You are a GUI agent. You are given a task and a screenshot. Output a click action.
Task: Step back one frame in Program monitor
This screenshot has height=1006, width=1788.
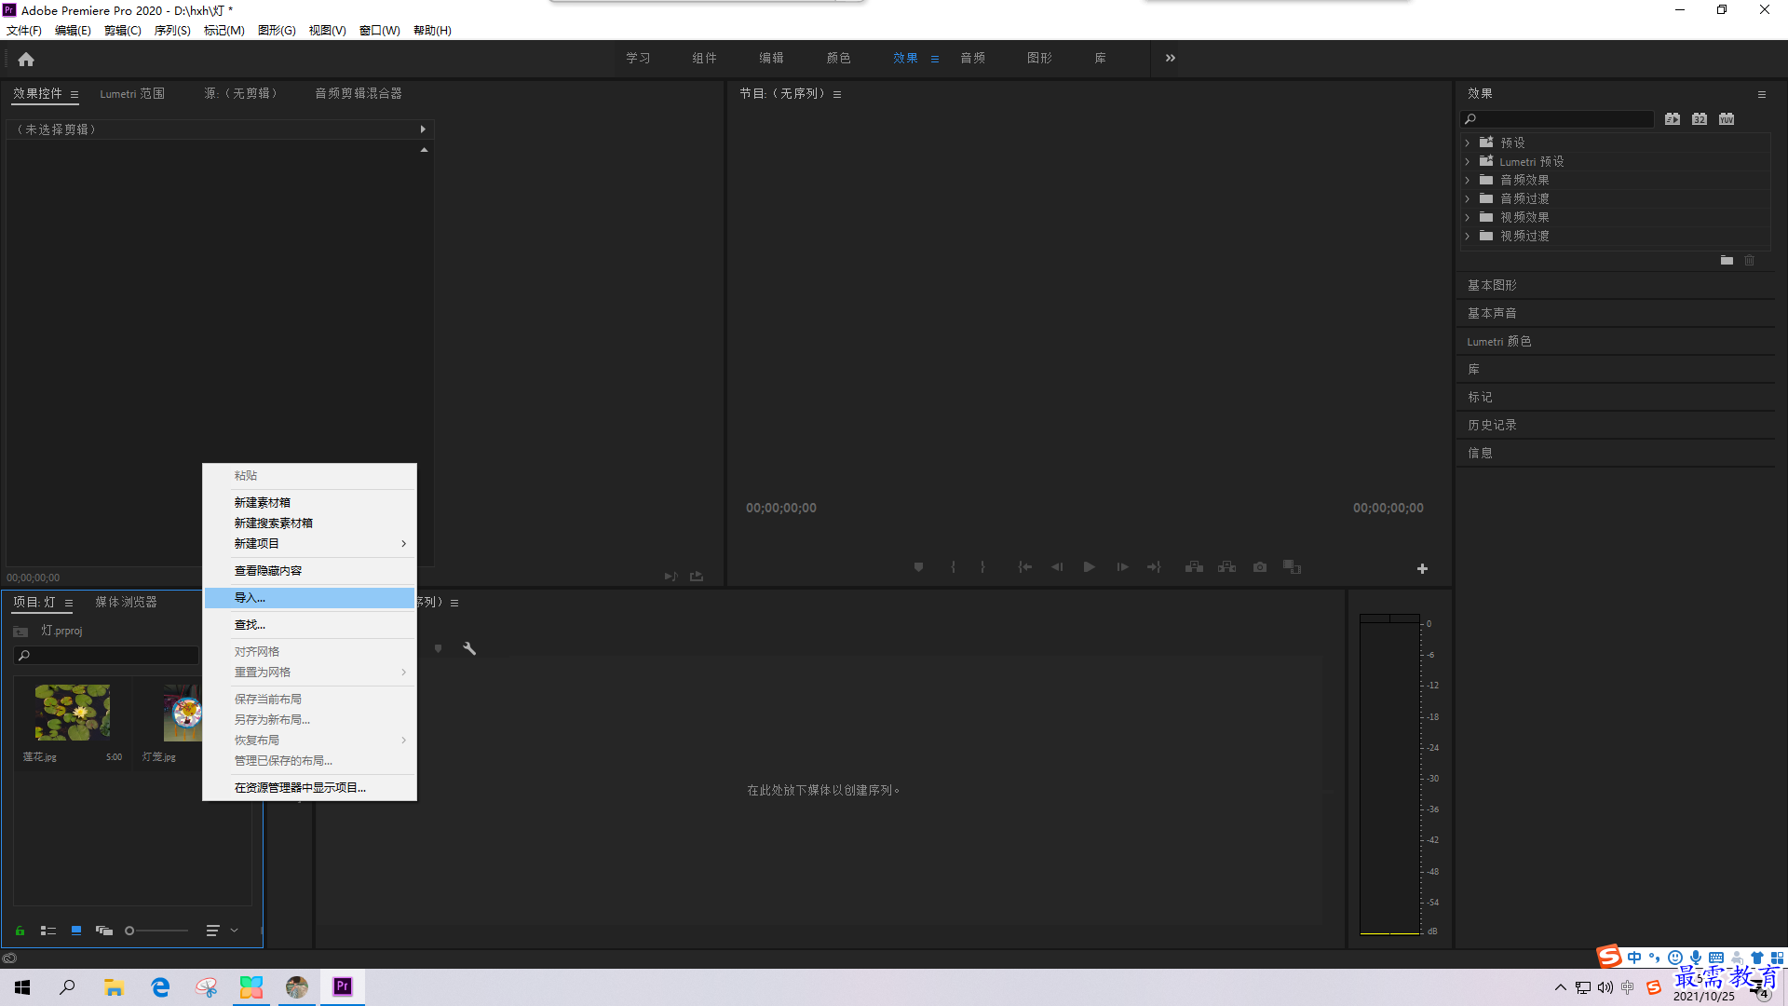1057,567
